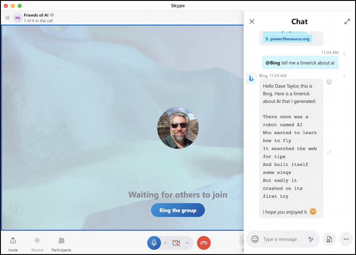Expand microphone options arrow
This screenshot has width=356, height=255.
point(165,243)
